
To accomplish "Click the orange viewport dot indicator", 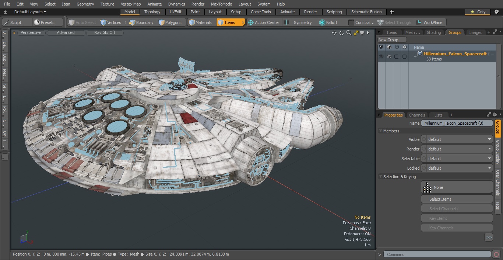I will click(x=14, y=33).
